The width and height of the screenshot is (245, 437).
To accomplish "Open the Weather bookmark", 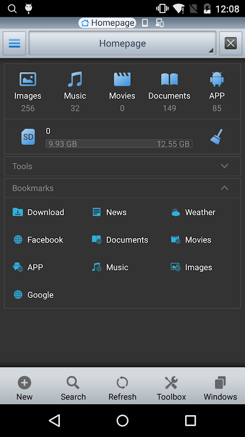I will click(x=193, y=212).
